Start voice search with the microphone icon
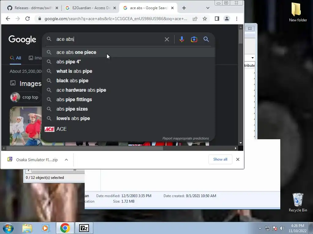The height and width of the screenshot is (234, 313). coord(182,39)
